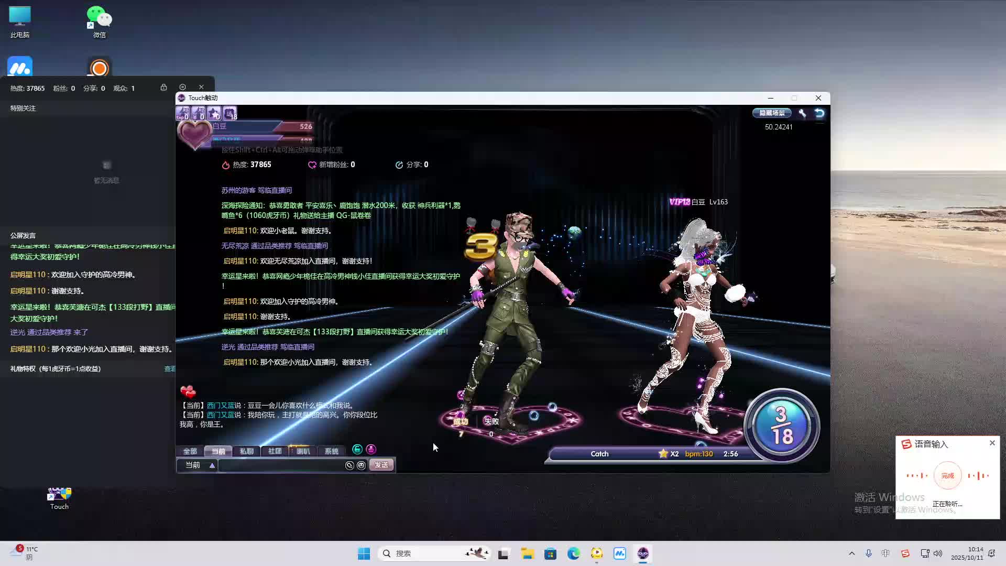
Task: Click the gear icon in overlay panel
Action: [182, 87]
